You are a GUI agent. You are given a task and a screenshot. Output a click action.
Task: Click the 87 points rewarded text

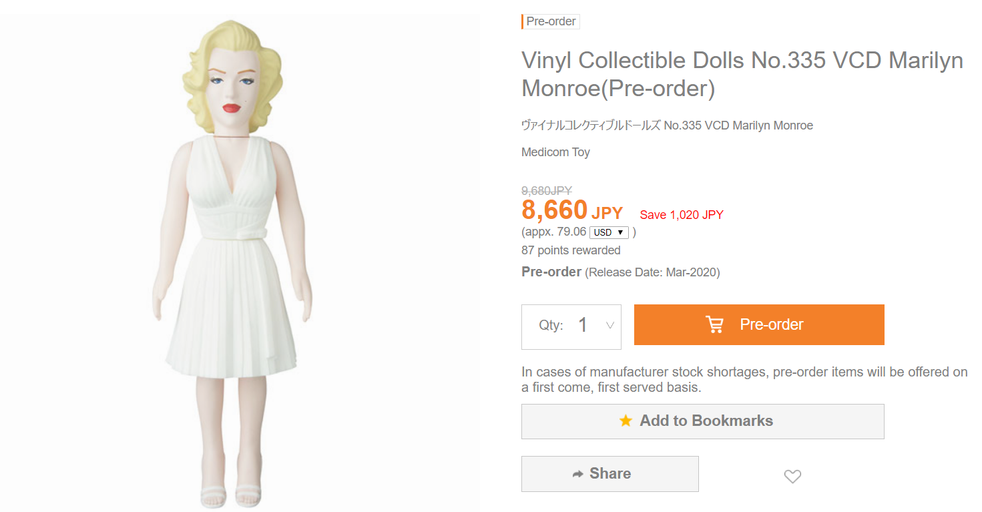571,250
